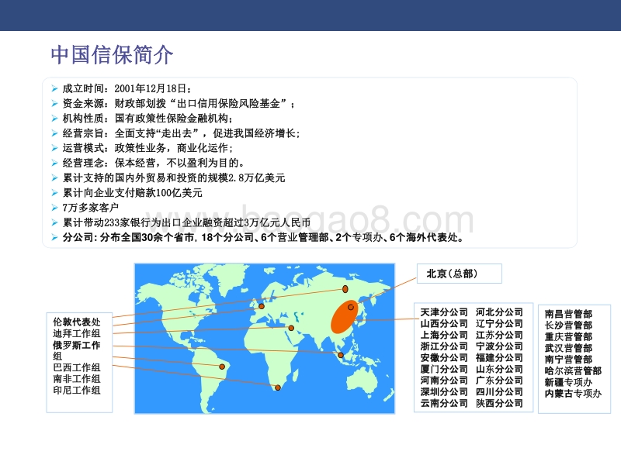Click 俄罗斯工作组 in the left list
Screen dimensions: 621x465
(77, 350)
